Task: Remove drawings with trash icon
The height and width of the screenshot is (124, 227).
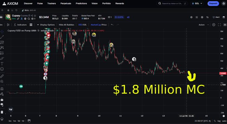Action: pos(2,112)
